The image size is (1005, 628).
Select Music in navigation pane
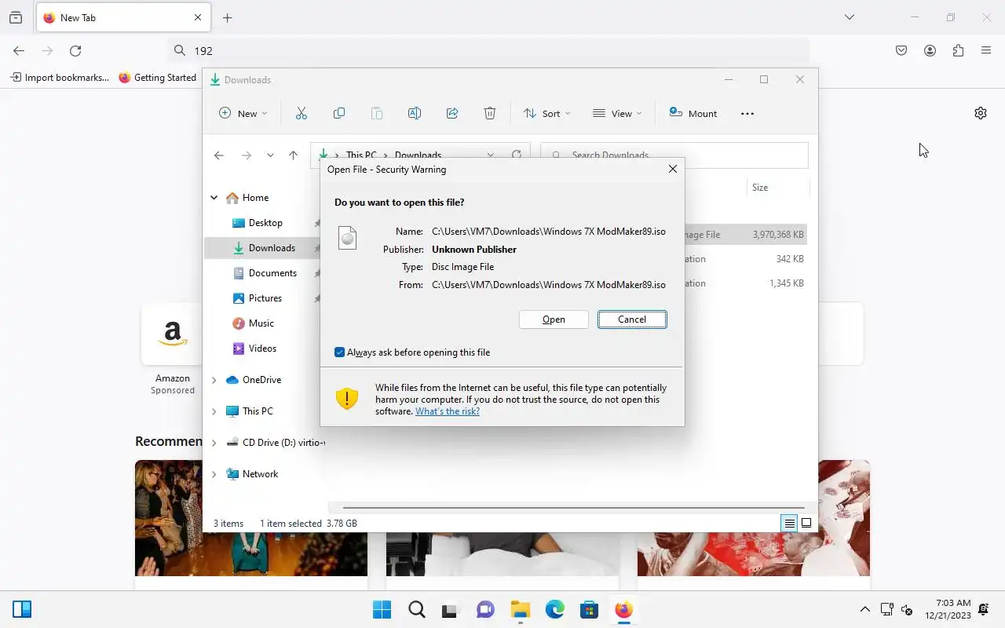coord(261,323)
